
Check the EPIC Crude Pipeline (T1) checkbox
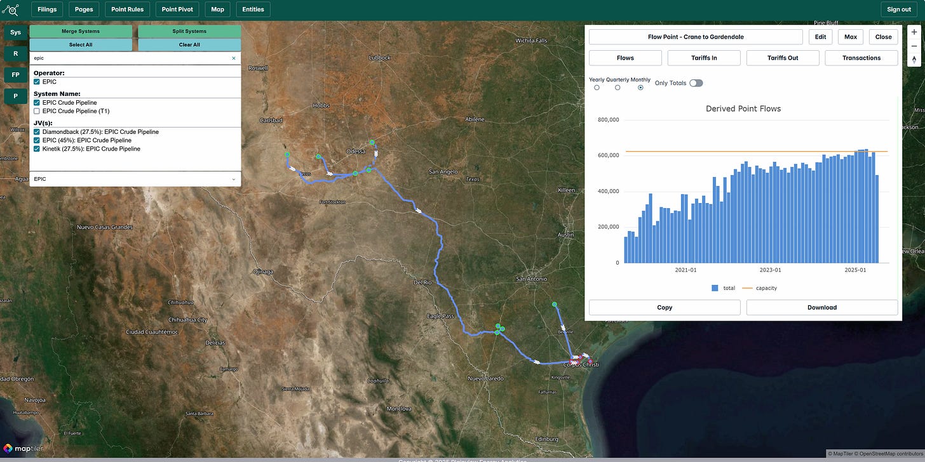point(37,111)
